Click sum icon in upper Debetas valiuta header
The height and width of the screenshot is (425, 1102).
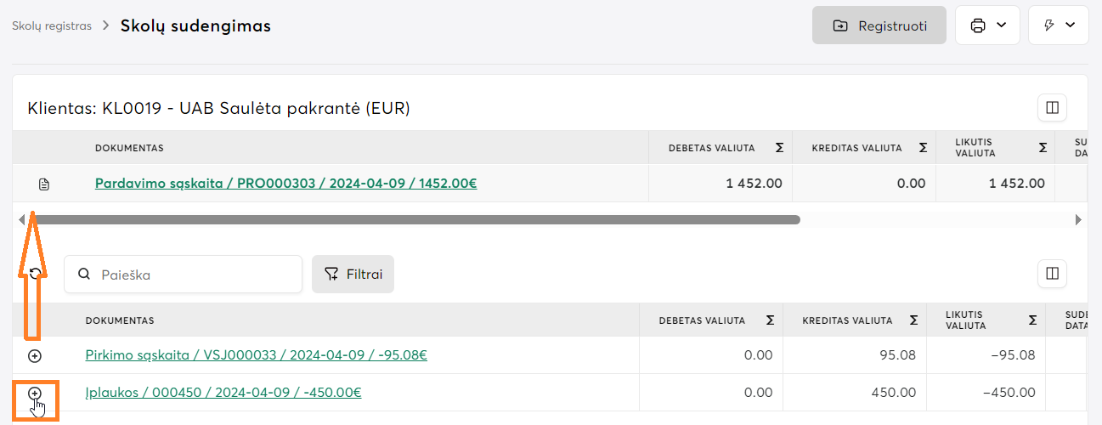tap(779, 148)
